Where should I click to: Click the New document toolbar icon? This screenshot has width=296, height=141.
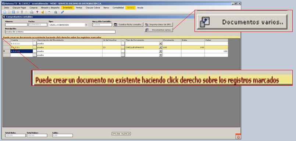(x=5, y=12)
